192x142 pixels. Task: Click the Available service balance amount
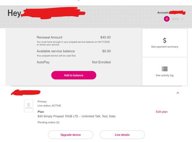click(x=107, y=51)
